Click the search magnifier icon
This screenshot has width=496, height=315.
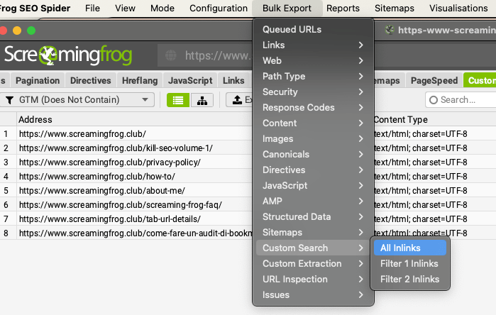(432, 100)
